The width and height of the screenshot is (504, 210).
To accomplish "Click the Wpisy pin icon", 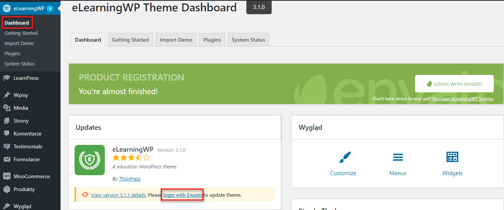I will pyautogui.click(x=7, y=95).
